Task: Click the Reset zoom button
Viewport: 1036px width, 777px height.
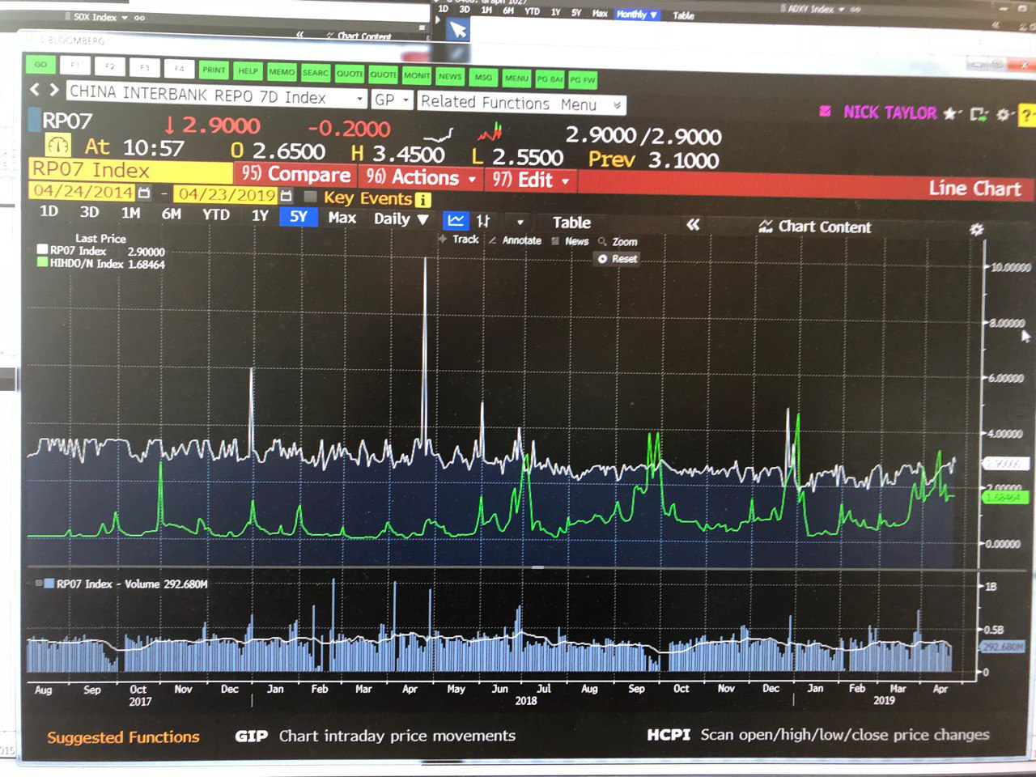Action: pyautogui.click(x=617, y=259)
